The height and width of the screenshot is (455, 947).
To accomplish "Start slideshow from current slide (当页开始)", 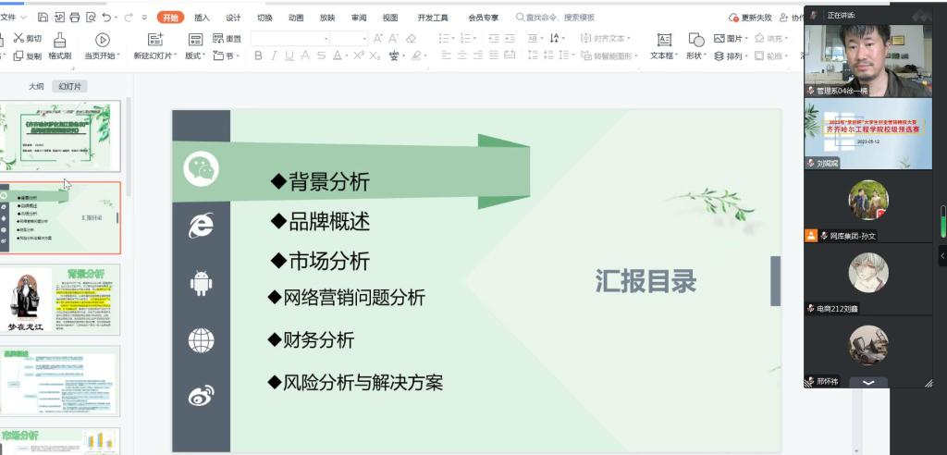I will (102, 45).
